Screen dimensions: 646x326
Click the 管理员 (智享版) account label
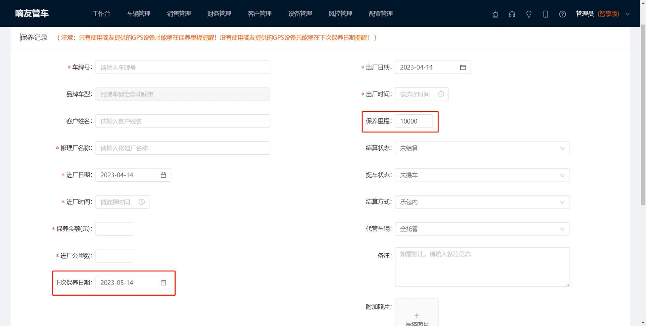click(597, 14)
